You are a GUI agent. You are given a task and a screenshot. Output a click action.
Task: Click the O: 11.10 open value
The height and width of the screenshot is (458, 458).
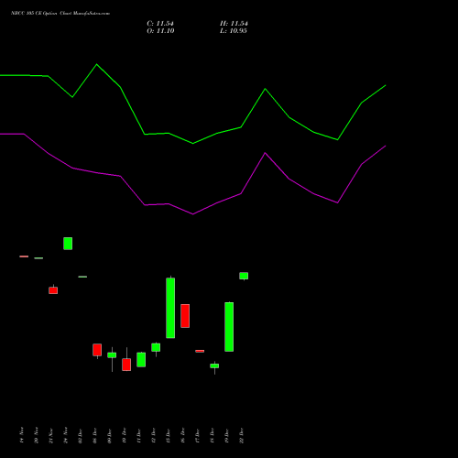160,31
